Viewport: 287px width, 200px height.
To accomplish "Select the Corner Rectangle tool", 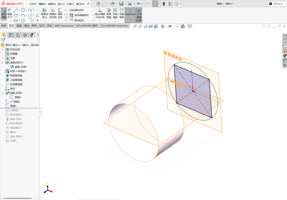I will [x=16, y=15].
